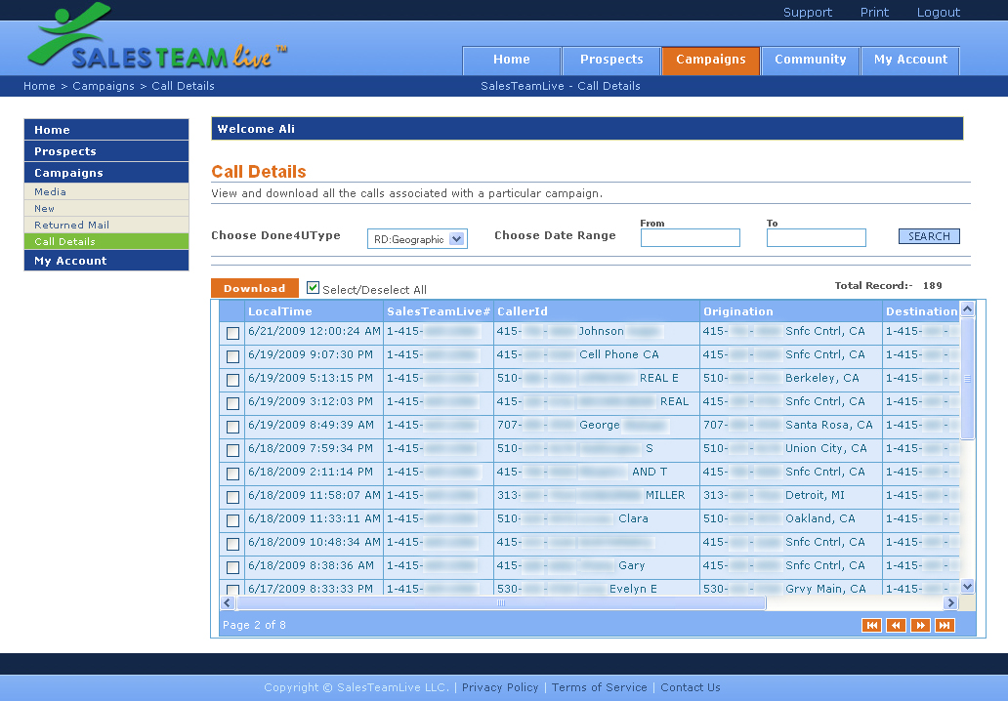The image size is (1008, 701).
Task: Click the table's horizontal scrollbar thumb
Action: 500,603
